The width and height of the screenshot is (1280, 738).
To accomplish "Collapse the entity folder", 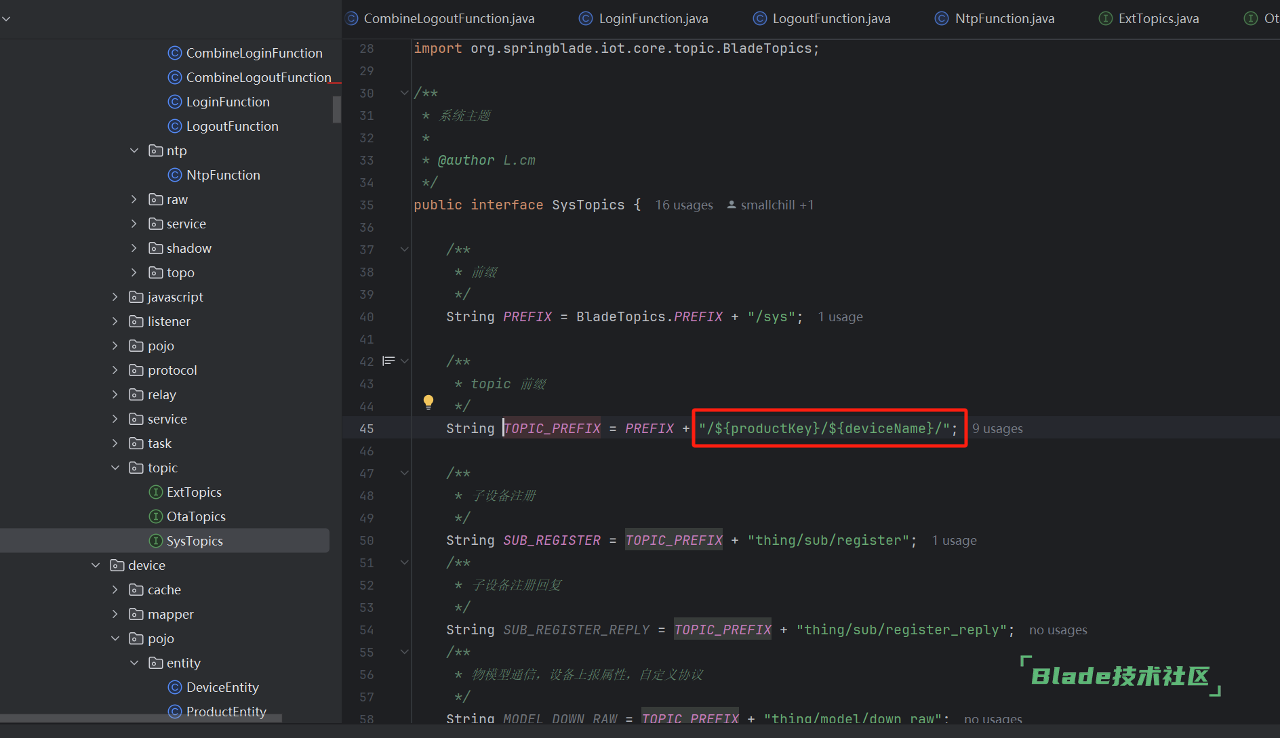I will pyautogui.click(x=134, y=663).
